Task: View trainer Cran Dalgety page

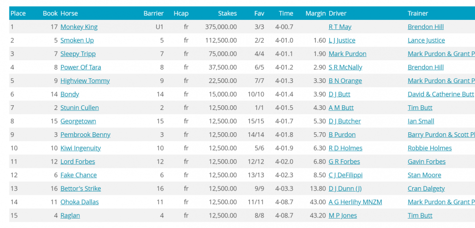Action: pos(426,188)
